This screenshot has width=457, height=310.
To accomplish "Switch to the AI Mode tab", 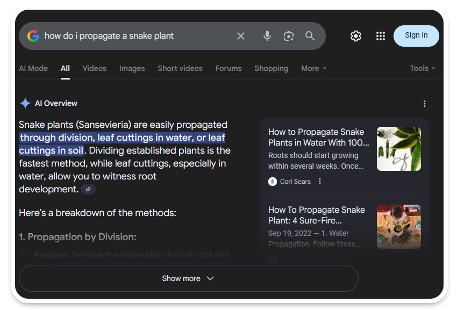I will (33, 68).
